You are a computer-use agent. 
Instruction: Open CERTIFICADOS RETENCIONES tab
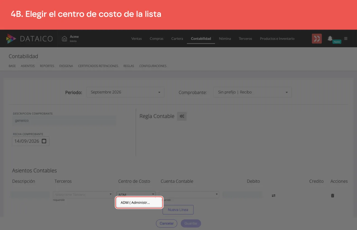98,66
